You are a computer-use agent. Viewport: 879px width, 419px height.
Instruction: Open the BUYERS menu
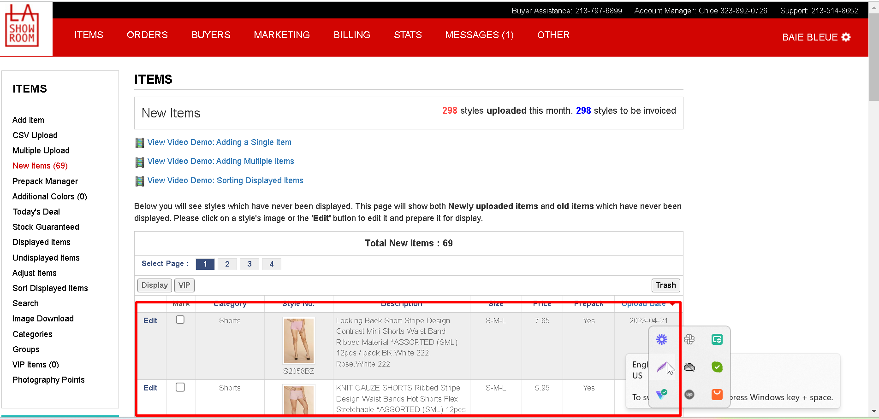point(211,35)
